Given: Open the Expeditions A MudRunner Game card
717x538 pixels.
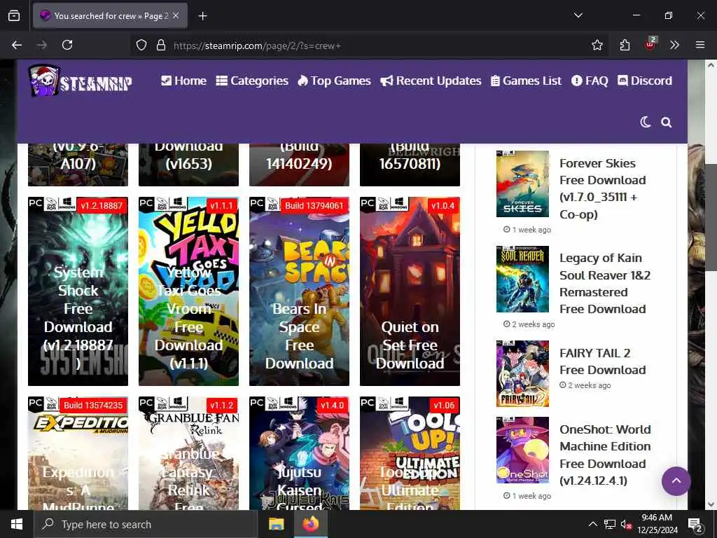Looking at the screenshot, I should pos(78,453).
